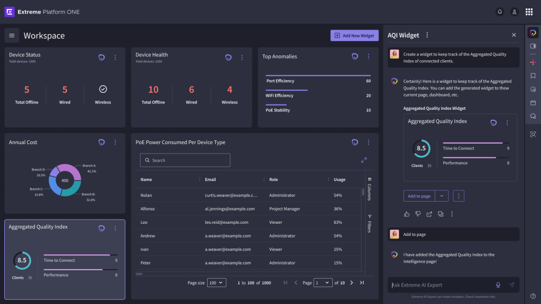Open the Page size dropdown

pyautogui.click(x=216, y=283)
